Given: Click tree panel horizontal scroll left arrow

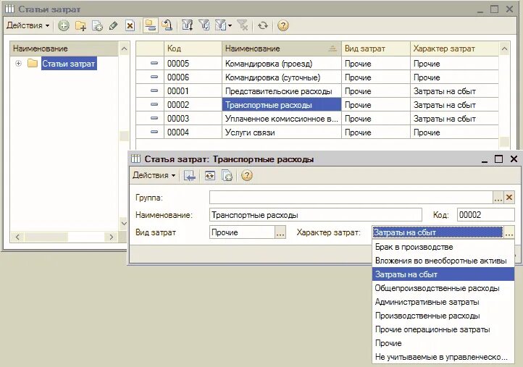Looking at the screenshot, I should (17, 237).
